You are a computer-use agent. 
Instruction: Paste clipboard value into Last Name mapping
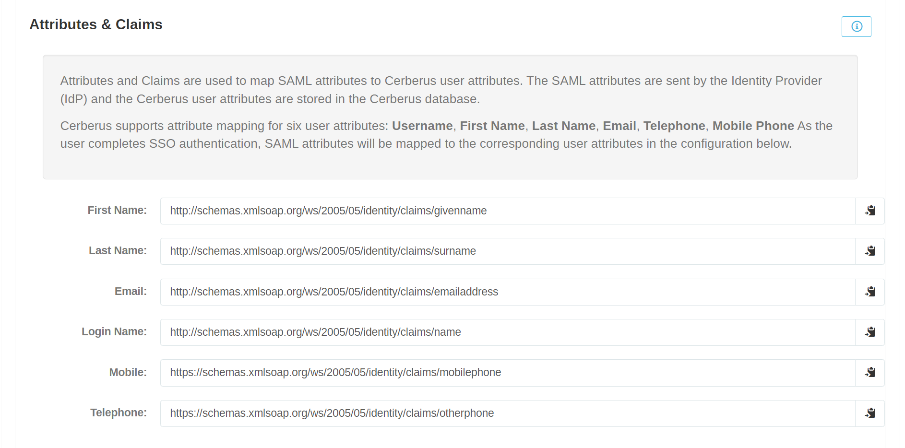click(x=869, y=251)
